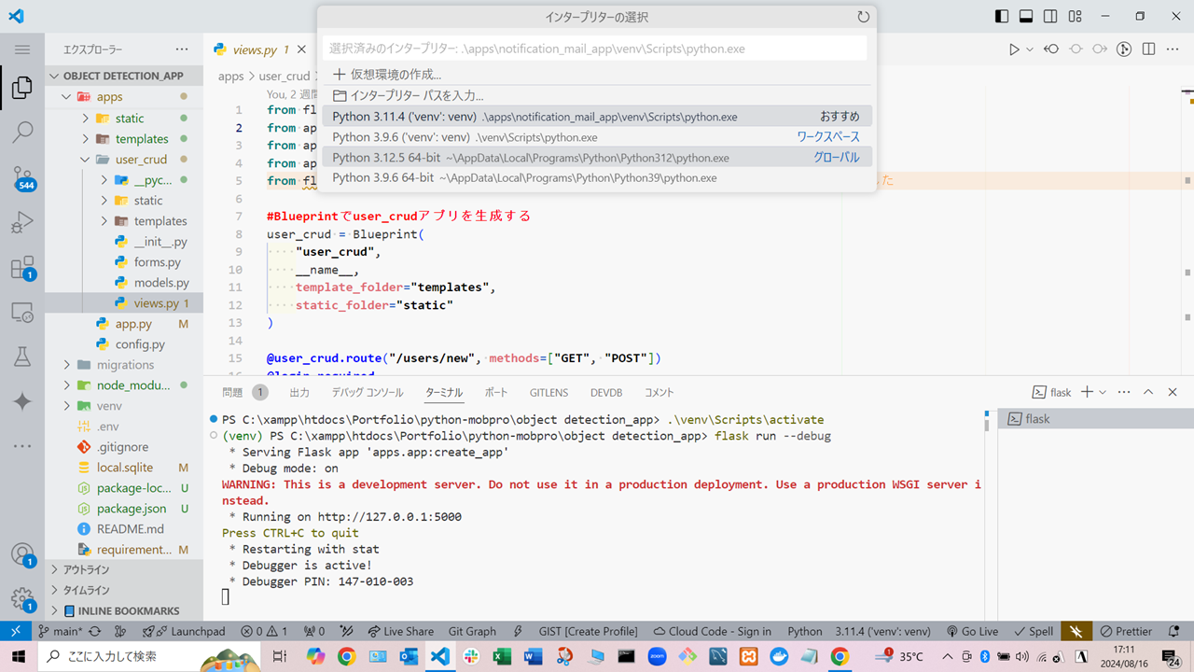
Task: Open the Testing view
Action: click(22, 357)
